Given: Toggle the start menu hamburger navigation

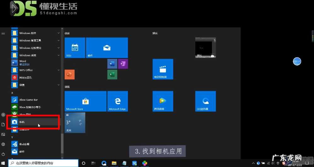Looking at the screenshot, I should click(x=3, y=33).
